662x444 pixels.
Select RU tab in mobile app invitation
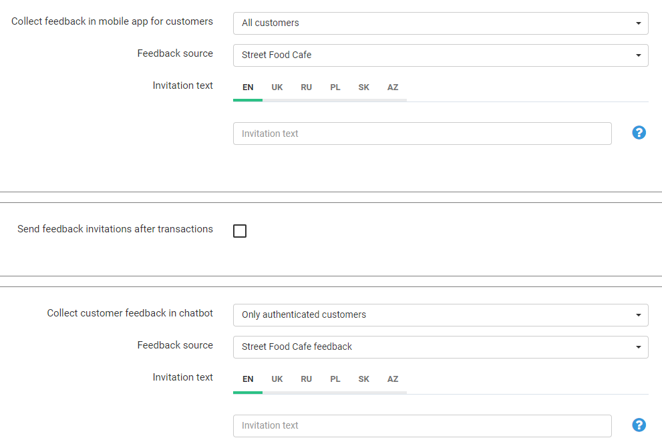[x=306, y=87]
